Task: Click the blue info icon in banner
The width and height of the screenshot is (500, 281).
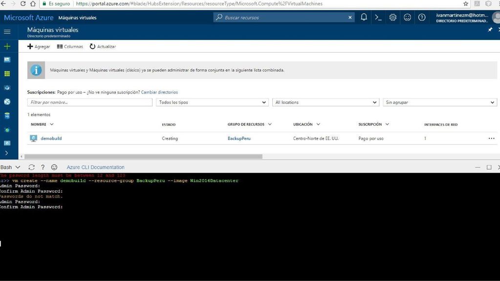Action: (x=36, y=70)
